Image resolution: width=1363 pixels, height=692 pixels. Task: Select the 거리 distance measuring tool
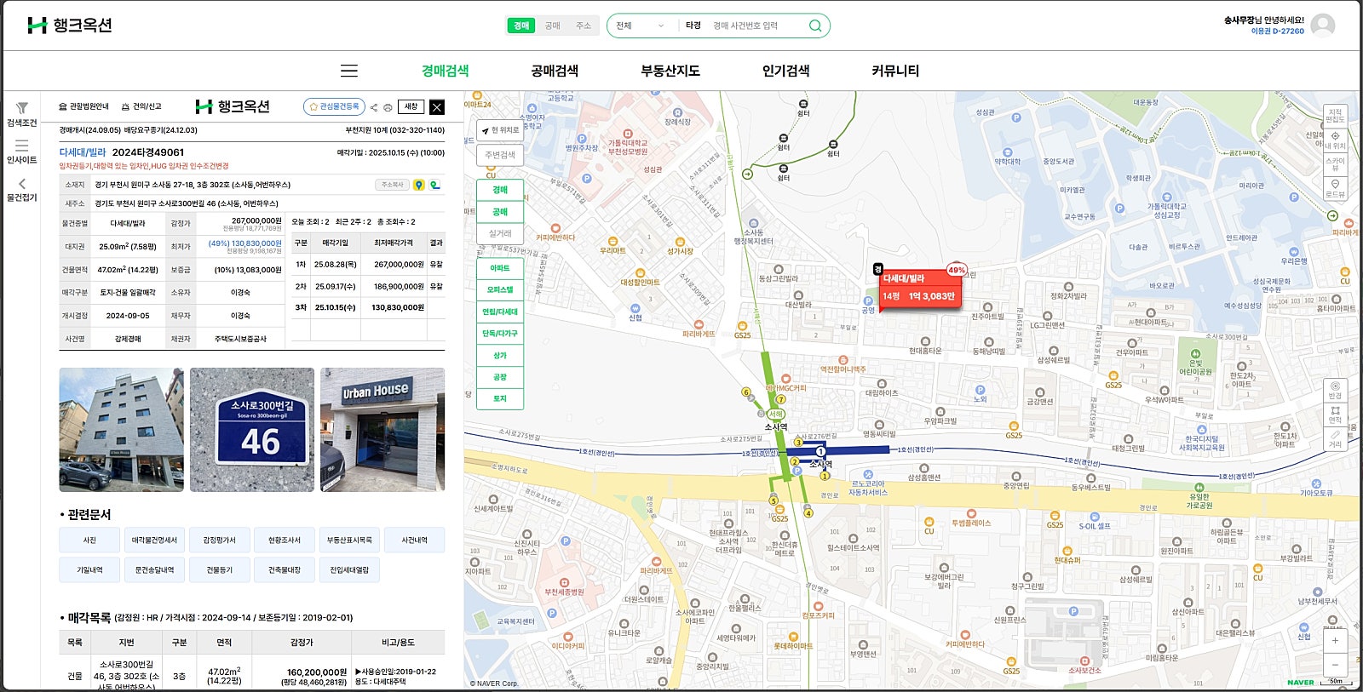[x=1335, y=438]
